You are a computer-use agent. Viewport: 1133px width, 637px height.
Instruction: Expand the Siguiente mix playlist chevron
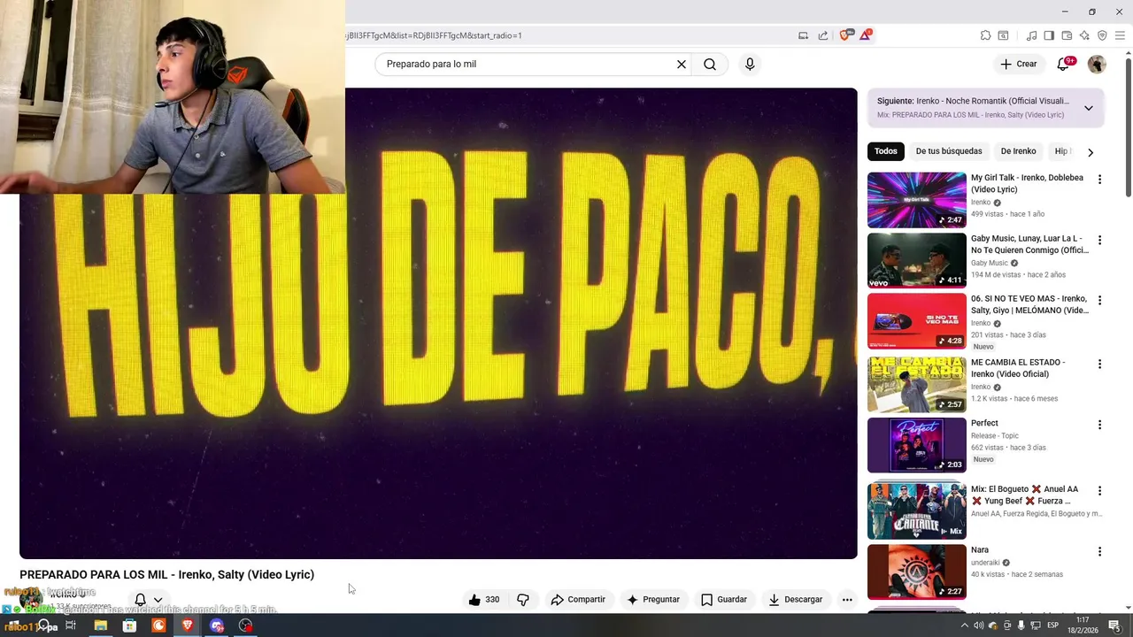click(x=1089, y=108)
